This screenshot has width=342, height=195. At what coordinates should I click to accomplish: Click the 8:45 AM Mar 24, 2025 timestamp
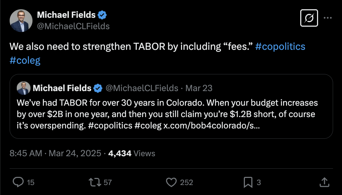point(55,153)
